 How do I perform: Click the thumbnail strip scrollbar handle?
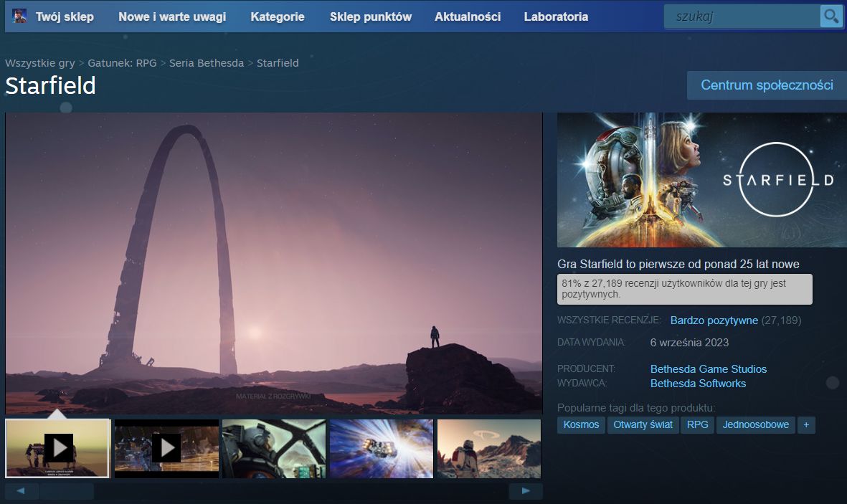(67, 491)
